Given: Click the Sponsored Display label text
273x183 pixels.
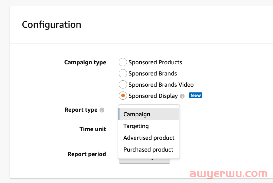Looking at the screenshot, I should pyautogui.click(x=153, y=96).
